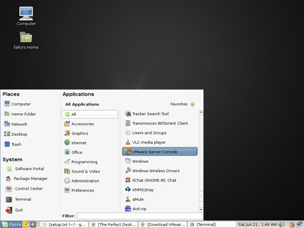Open Windows Wireless Drivers
Screen dimensions: 304x228
point(160,171)
